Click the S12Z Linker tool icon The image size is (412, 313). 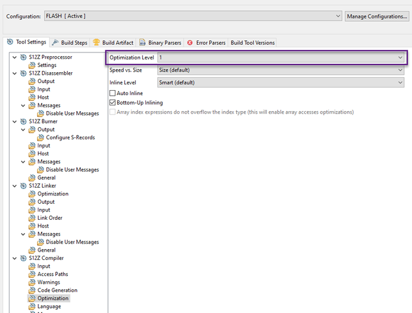[23, 186]
